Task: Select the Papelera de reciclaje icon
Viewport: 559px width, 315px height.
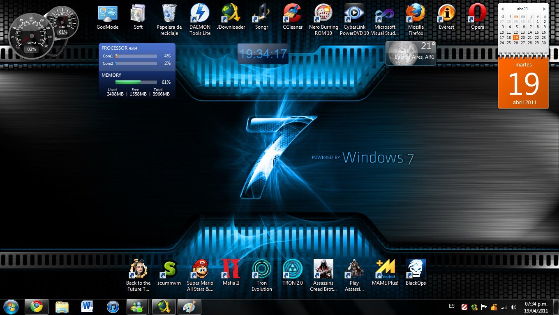Action: [x=169, y=20]
